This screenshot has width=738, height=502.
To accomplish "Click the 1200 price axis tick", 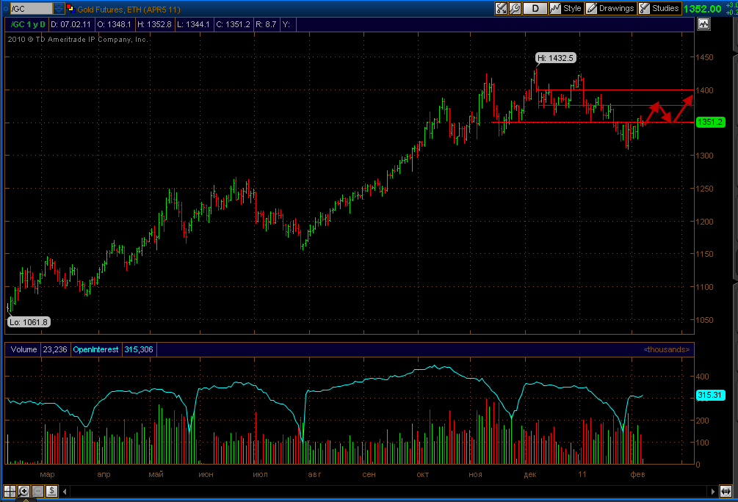I will pos(704,222).
